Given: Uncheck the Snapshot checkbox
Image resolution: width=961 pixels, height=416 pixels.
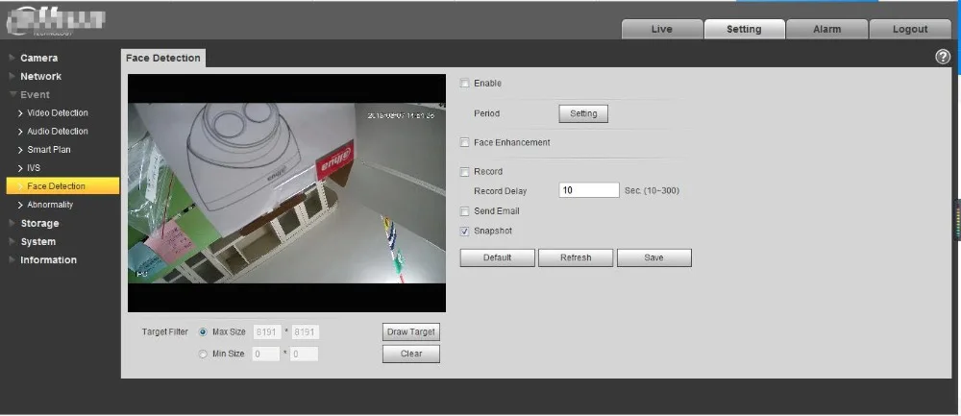Looking at the screenshot, I should [464, 232].
